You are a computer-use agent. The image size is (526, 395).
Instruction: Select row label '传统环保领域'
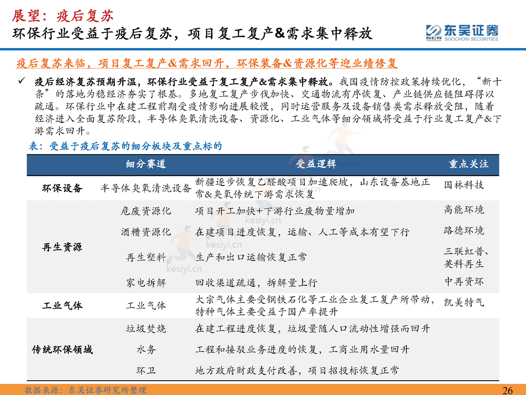point(62,349)
